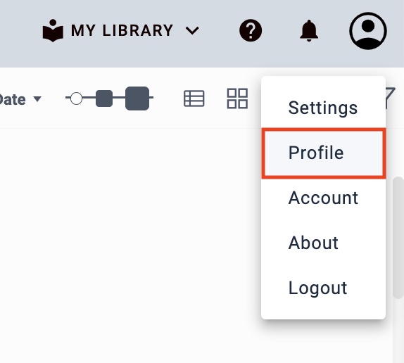The height and width of the screenshot is (363, 404).
Task: Open the Date sort dropdown arrow
Action: [37, 99]
